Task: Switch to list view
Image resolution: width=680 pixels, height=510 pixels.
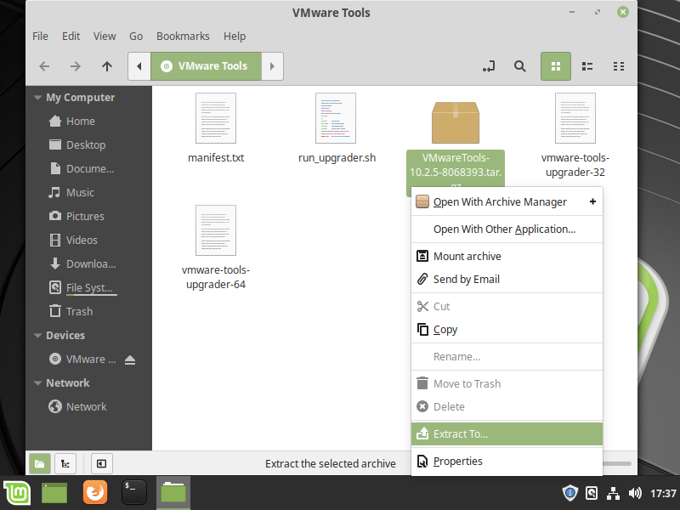Action: coord(587,66)
